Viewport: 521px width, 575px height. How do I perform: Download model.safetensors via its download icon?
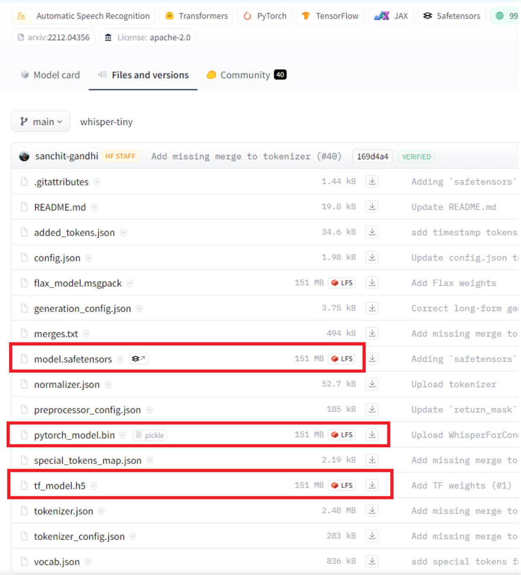(x=372, y=359)
